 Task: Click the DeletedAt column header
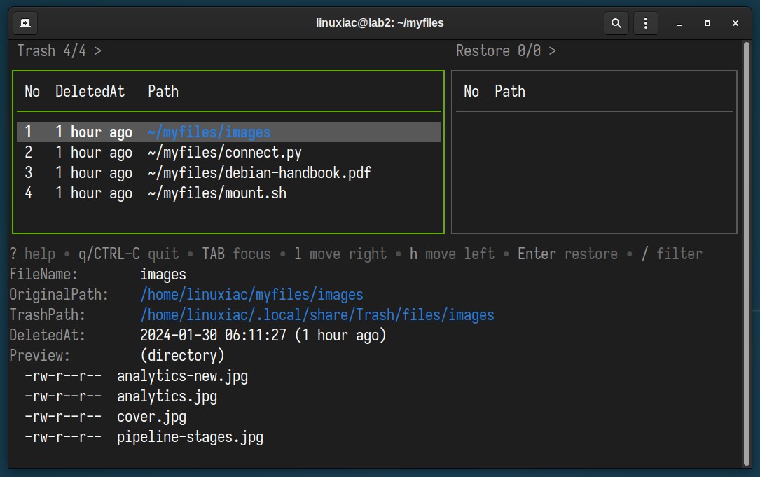click(x=90, y=91)
